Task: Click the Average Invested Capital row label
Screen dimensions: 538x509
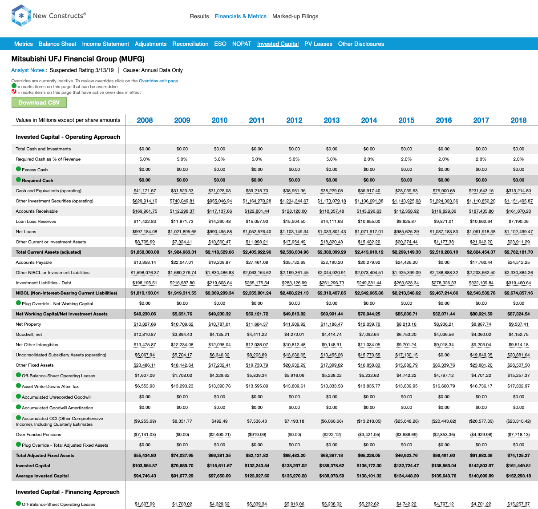Action: pyautogui.click(x=42, y=476)
